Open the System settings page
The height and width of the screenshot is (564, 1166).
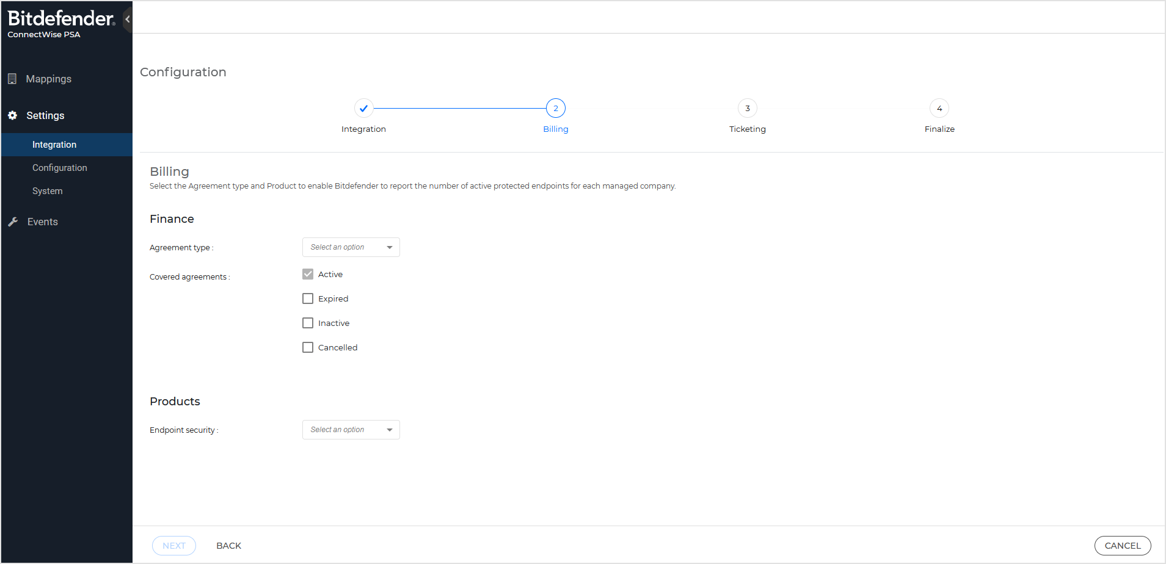[47, 190]
